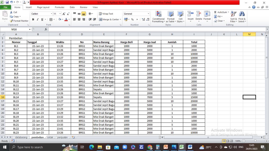Switch to Page Layout view icon in status bar

(x=228, y=141)
